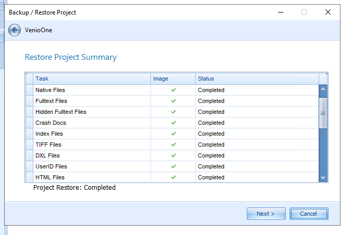
Task: Click the green checkmark for DXL Files
Action: 173,155
